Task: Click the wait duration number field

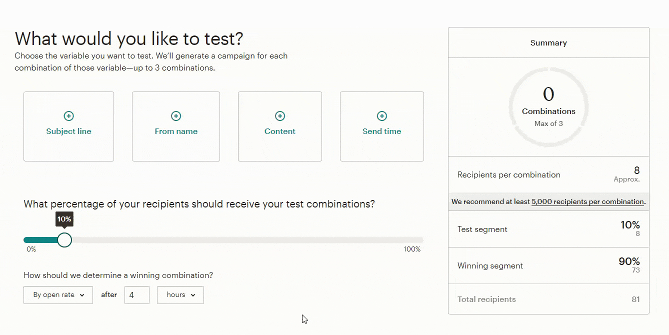Action: point(137,295)
